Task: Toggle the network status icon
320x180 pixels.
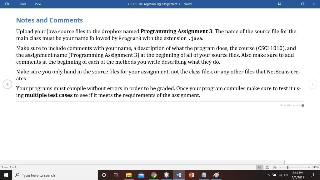Action: coord(280,175)
